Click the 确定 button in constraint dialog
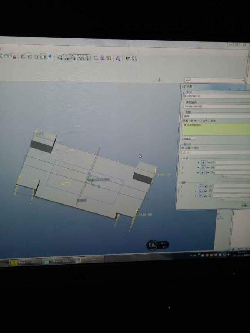 click(246, 205)
